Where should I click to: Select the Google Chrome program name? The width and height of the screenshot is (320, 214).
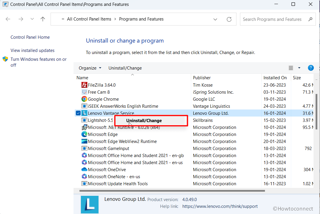pos(103,99)
